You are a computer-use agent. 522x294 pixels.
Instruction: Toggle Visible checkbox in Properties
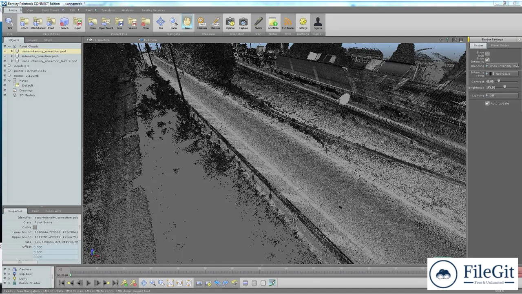tap(35, 227)
